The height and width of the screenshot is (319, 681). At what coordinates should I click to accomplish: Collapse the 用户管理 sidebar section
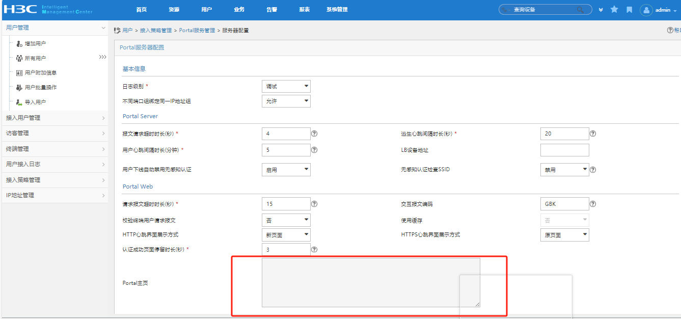point(55,28)
